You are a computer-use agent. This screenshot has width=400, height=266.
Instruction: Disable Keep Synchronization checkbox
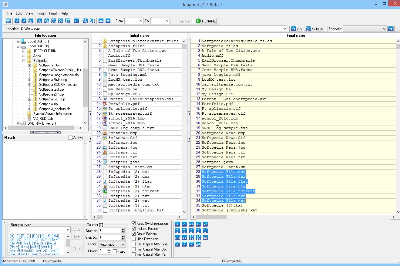pos(134,224)
